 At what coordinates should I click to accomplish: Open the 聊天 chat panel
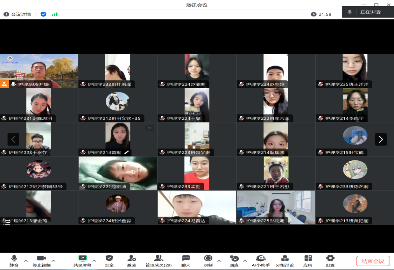186,258
